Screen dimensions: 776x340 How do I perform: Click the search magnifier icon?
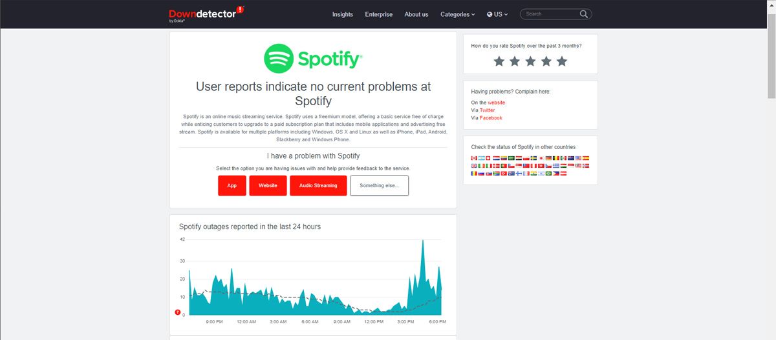[x=583, y=14]
